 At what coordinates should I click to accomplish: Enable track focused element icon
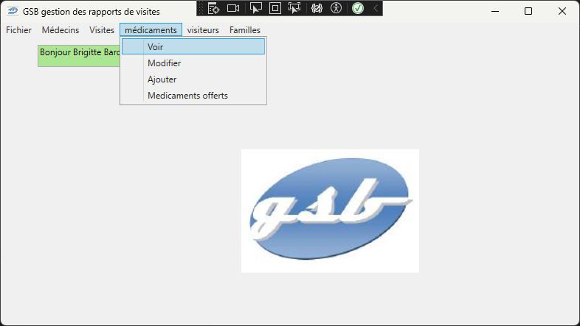[x=294, y=8]
